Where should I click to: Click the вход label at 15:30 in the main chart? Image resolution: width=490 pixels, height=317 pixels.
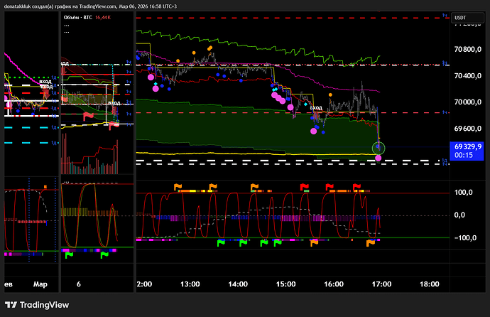coord(315,107)
